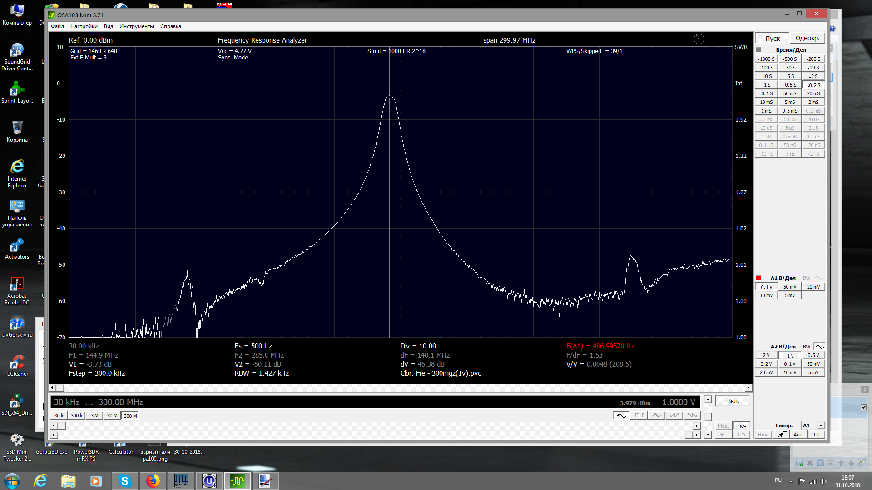Select the square wave generator button
The image size is (872, 490).
pos(639,415)
